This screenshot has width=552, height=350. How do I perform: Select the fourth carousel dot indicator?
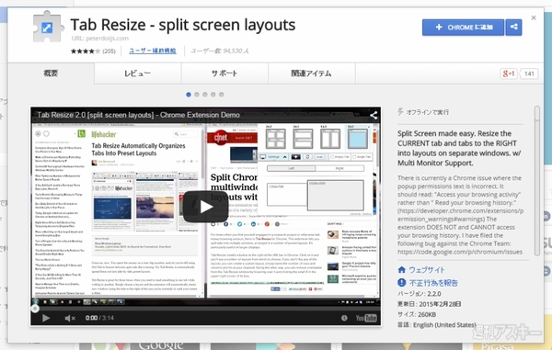[x=213, y=95]
